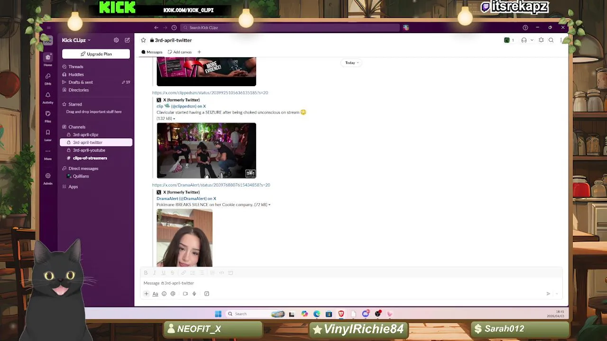
Task: Open schedule send dropdown next to send arrow
Action: click(557, 294)
